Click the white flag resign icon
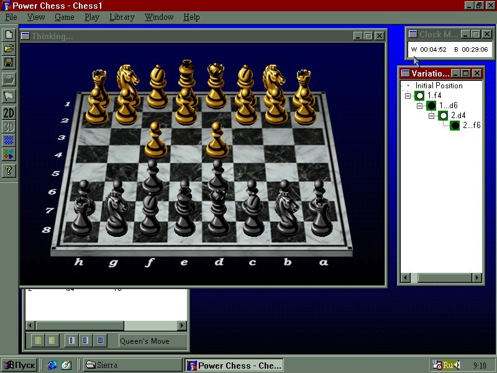This screenshot has width=497, height=373. coord(9,96)
